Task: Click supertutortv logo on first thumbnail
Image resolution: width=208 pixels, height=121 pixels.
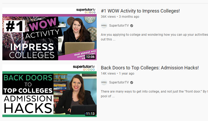Action: pyautogui.click(x=86, y=11)
